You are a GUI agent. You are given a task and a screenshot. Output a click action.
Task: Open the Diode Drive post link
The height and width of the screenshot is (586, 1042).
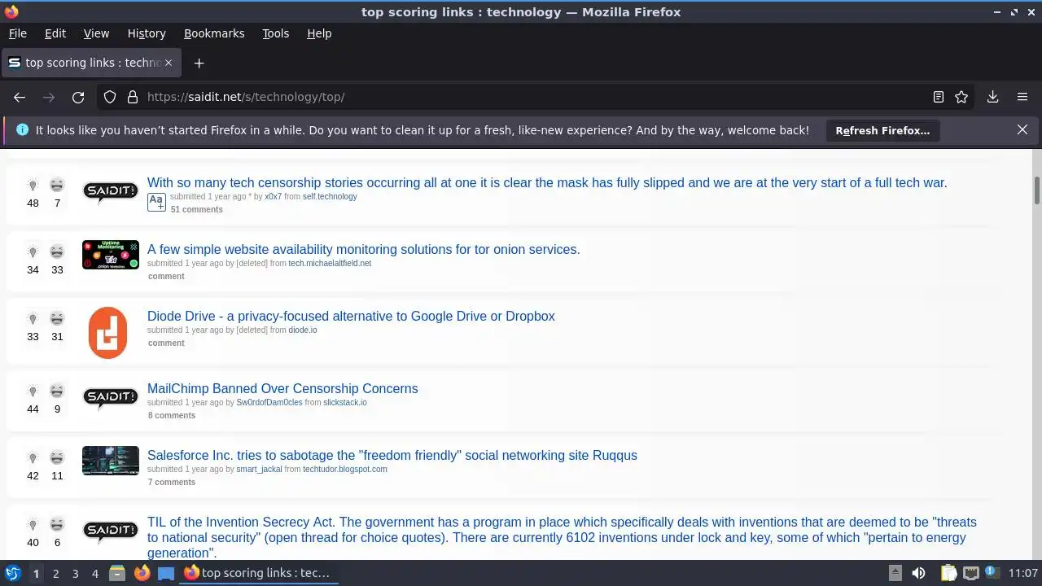351,316
